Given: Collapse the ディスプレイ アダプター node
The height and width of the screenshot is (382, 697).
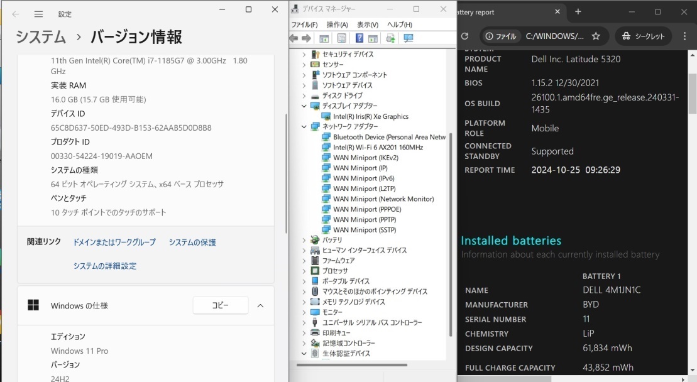Looking at the screenshot, I should click(x=304, y=106).
